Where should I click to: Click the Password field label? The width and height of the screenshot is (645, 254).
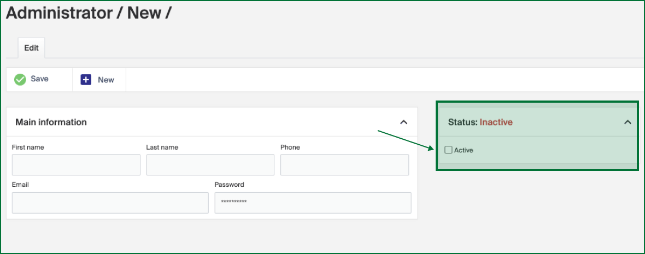click(229, 185)
